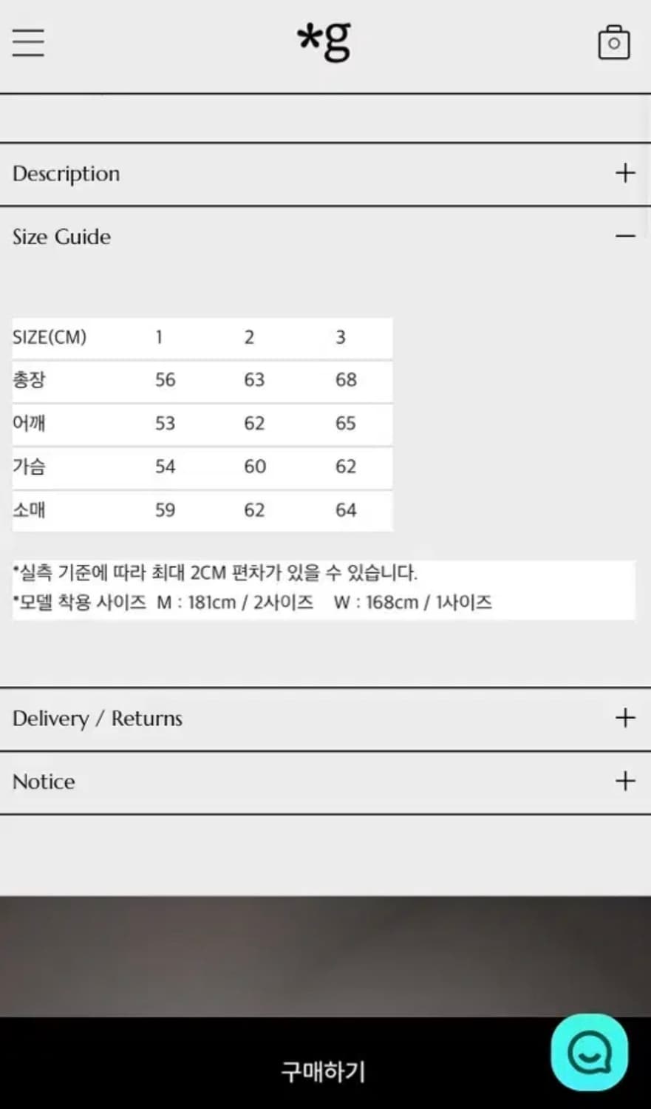Expand the Description section

click(624, 172)
